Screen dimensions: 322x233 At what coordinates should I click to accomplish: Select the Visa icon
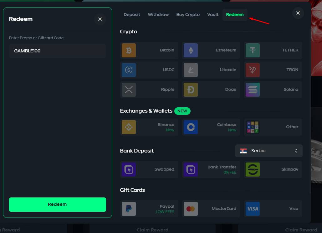(x=253, y=209)
